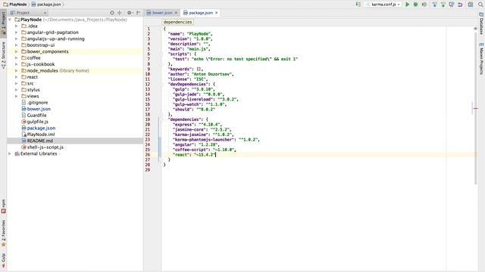Select the stylus folder
The height and width of the screenshot is (272, 485).
coord(33,90)
